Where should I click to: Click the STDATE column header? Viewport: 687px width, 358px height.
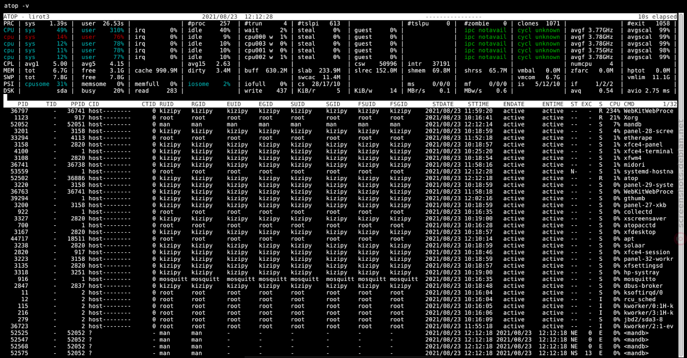tap(443, 104)
